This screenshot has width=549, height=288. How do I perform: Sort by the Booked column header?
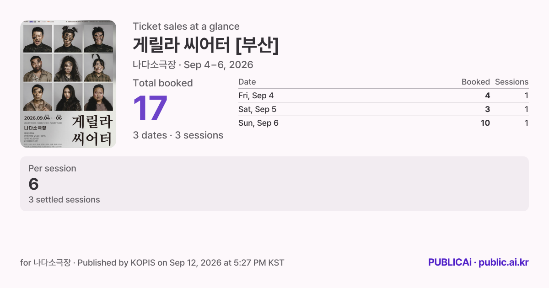click(476, 82)
